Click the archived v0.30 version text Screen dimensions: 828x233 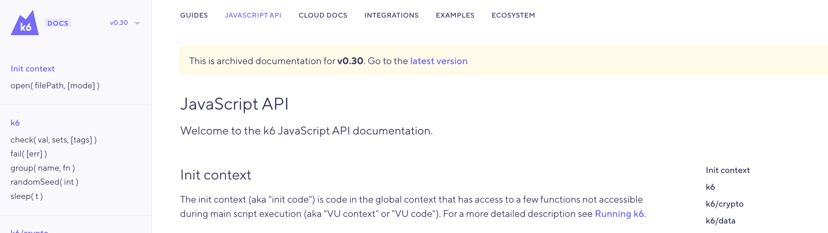[350, 61]
